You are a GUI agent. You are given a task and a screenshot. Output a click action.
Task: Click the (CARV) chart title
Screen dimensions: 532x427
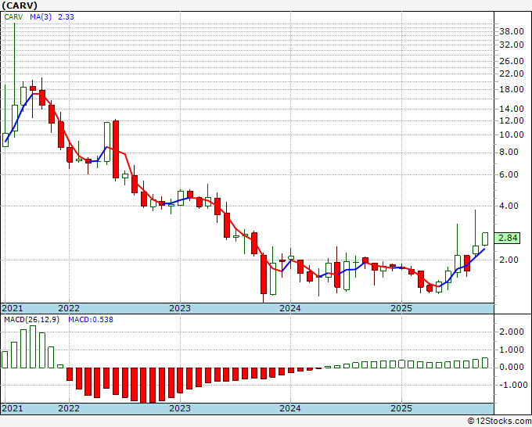[x=20, y=5]
